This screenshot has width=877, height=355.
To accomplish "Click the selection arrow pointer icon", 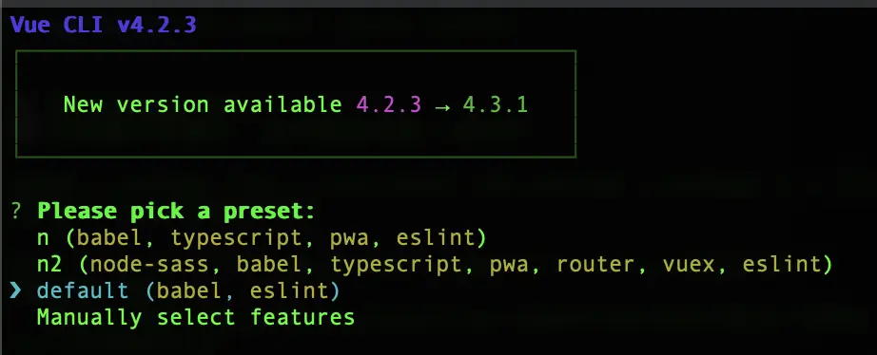I will (x=15, y=291).
